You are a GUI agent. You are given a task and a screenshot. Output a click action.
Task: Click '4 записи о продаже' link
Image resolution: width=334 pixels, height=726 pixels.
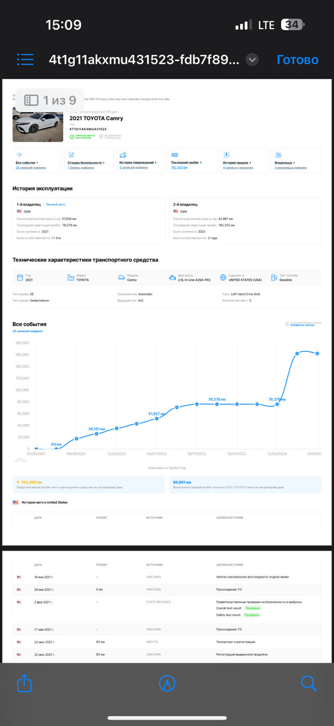tap(238, 168)
